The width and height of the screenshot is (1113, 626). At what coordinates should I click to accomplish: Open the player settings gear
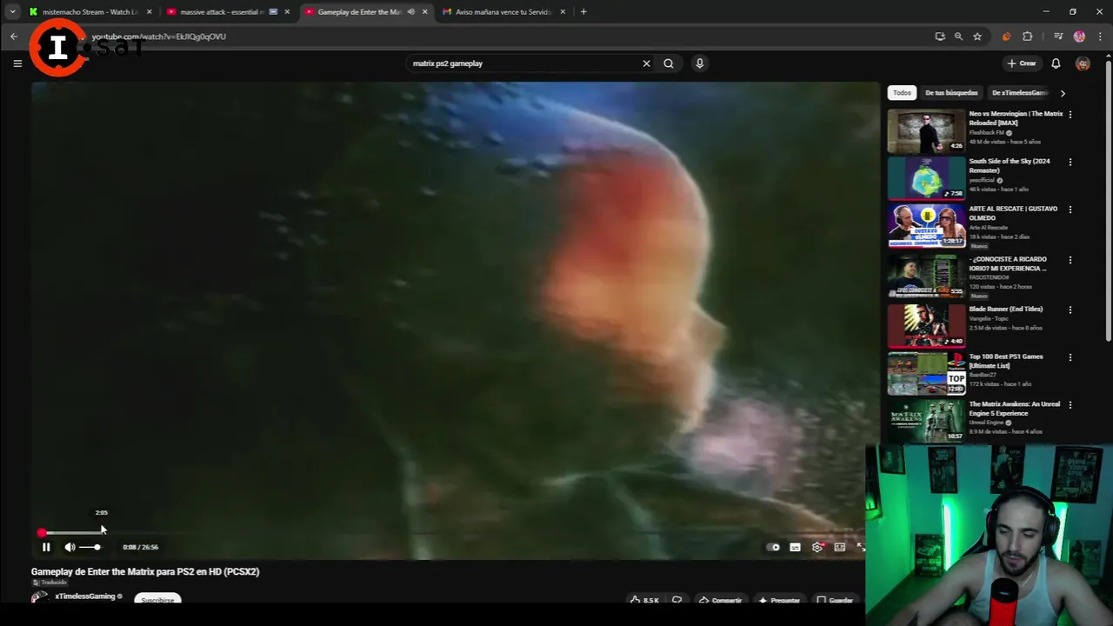pyautogui.click(x=817, y=547)
